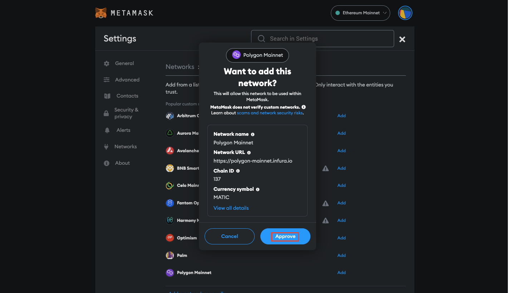Viewport: 510px width, 293px height.
Task: Select Networks in the settings sidebar
Action: [x=126, y=146]
